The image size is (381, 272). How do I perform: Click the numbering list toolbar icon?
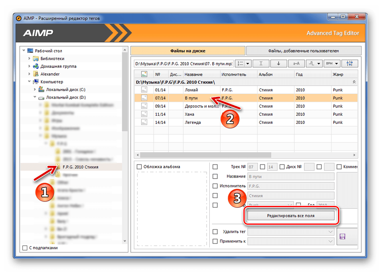coord(240,64)
